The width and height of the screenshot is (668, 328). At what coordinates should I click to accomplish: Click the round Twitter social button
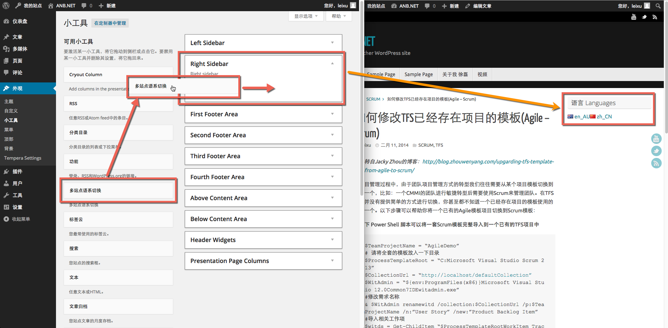pos(656,151)
